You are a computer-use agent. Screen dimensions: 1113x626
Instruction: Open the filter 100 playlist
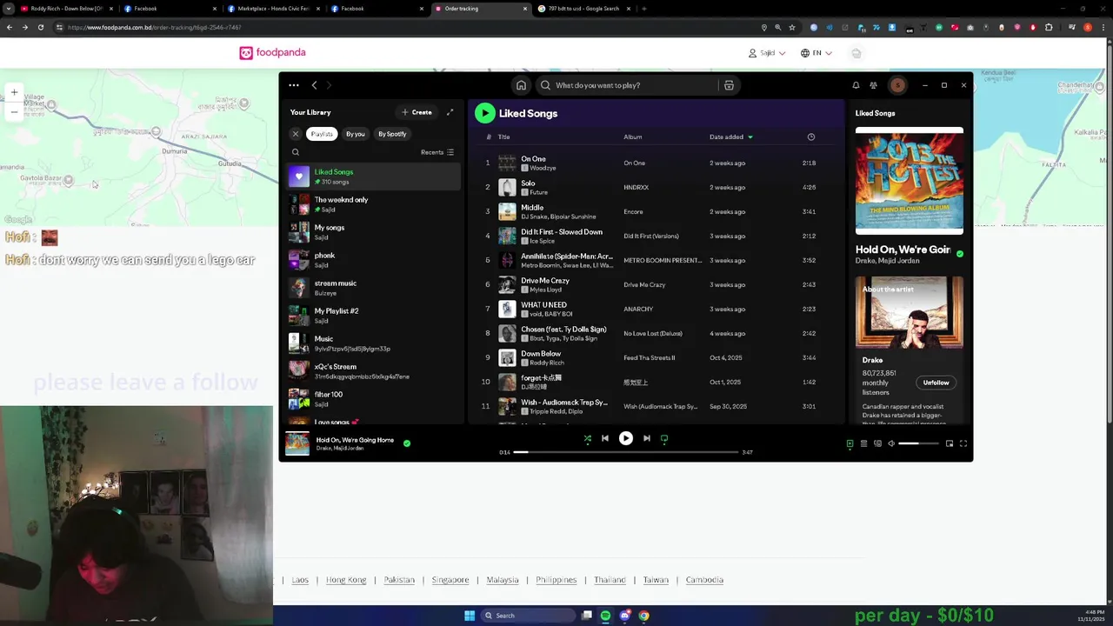[374, 399]
